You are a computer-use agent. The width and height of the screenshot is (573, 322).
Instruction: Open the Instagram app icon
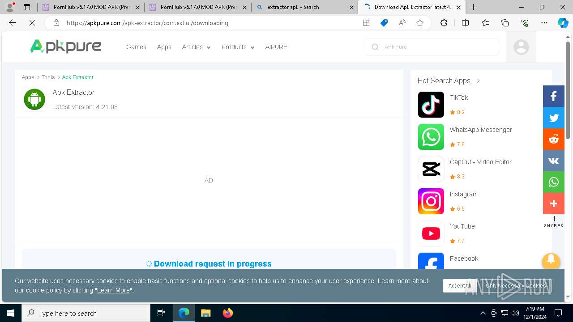click(x=431, y=201)
